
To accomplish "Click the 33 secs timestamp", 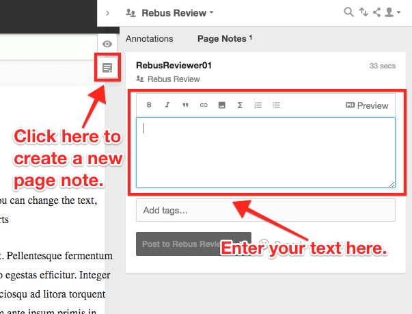I will 383,66.
